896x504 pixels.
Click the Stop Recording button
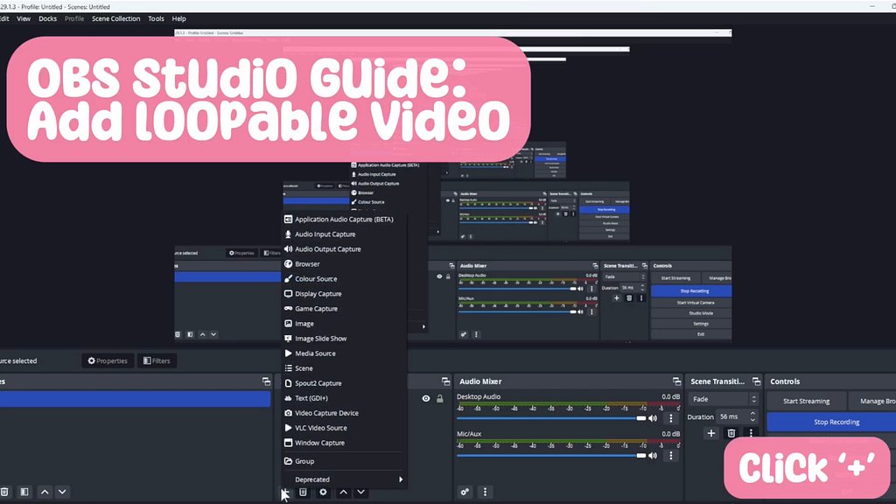pos(836,422)
